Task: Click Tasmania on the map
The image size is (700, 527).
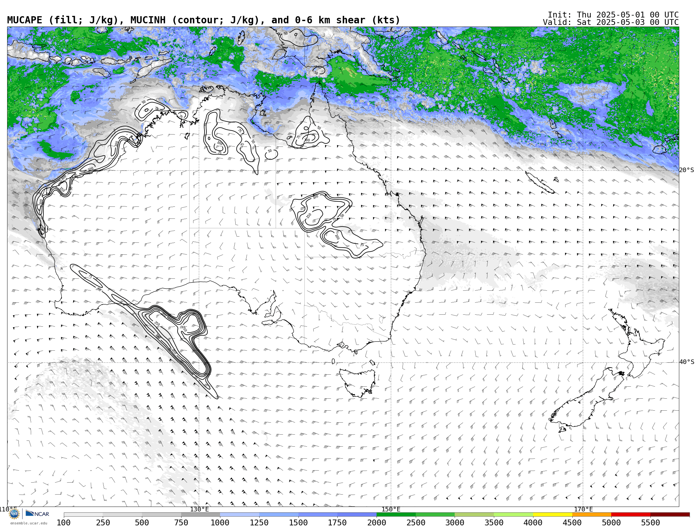Action: tap(358, 382)
